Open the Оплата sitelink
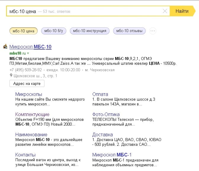Screen dimensions: 199x171 tap(100, 94)
